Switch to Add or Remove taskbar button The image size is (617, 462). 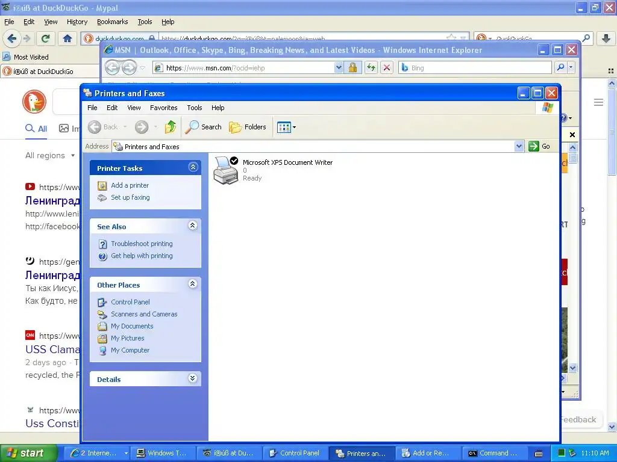427,453
